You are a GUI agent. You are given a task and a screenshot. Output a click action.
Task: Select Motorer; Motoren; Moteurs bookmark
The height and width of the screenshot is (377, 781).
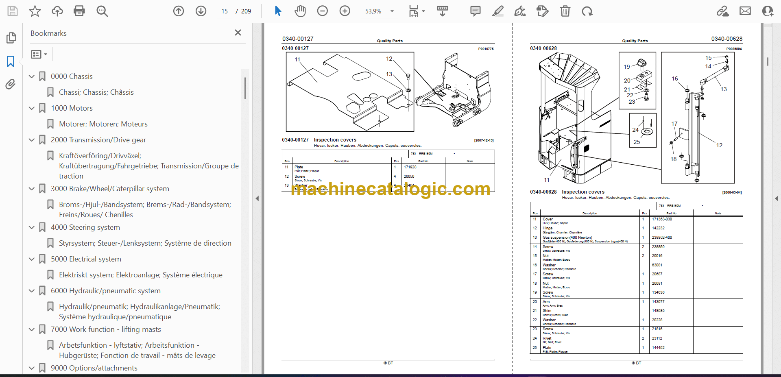click(103, 124)
